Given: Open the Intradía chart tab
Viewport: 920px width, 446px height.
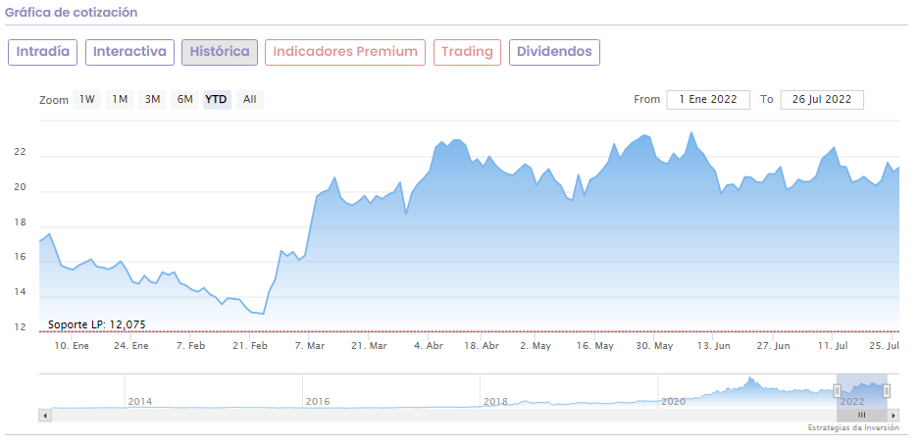Looking at the screenshot, I should point(42,52).
